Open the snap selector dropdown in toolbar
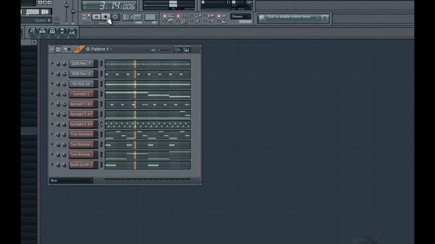 pos(241,16)
